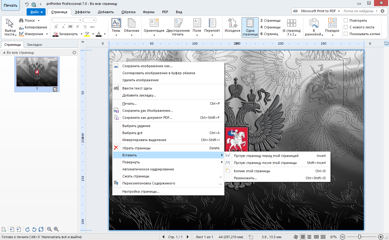
Task: Choose Убрать страницы in context menu
Action: [x=169, y=148]
